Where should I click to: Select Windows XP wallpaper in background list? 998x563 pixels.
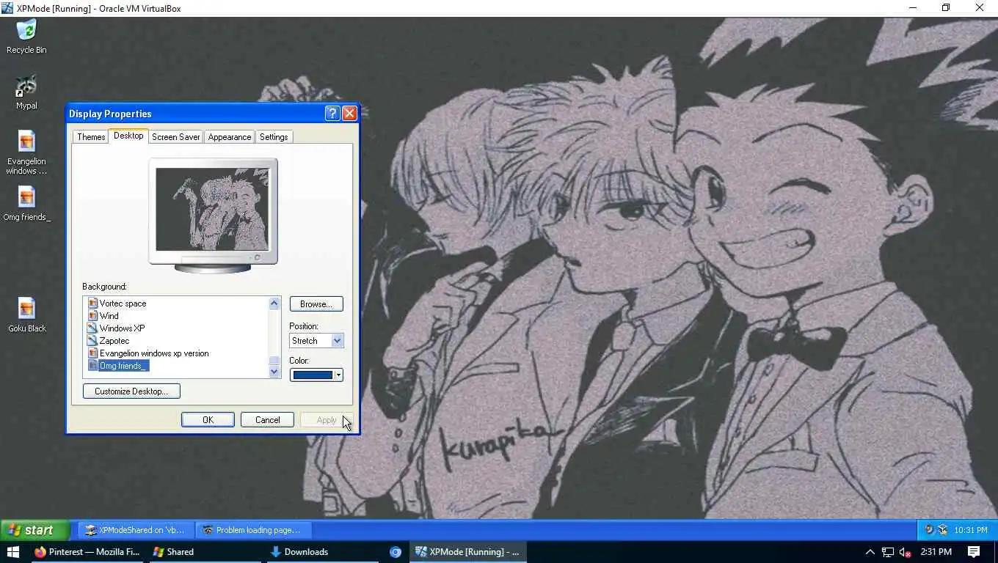tap(122, 328)
